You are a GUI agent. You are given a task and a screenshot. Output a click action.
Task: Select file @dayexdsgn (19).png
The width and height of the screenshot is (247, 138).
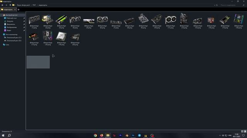tap(61, 38)
